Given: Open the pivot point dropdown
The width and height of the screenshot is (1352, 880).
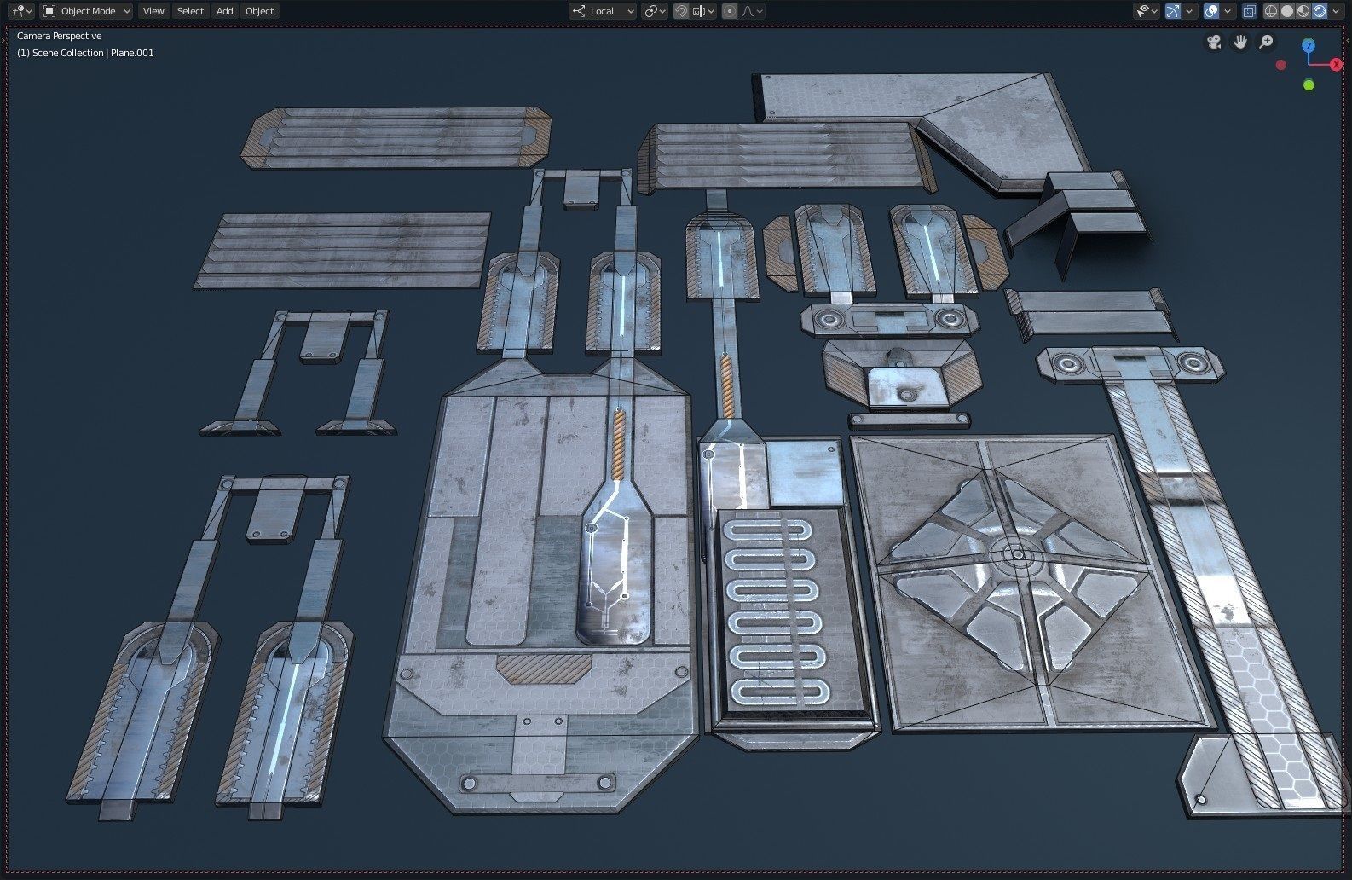Looking at the screenshot, I should tap(655, 11).
